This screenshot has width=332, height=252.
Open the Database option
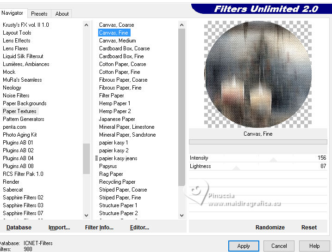pyautogui.click(x=19, y=227)
